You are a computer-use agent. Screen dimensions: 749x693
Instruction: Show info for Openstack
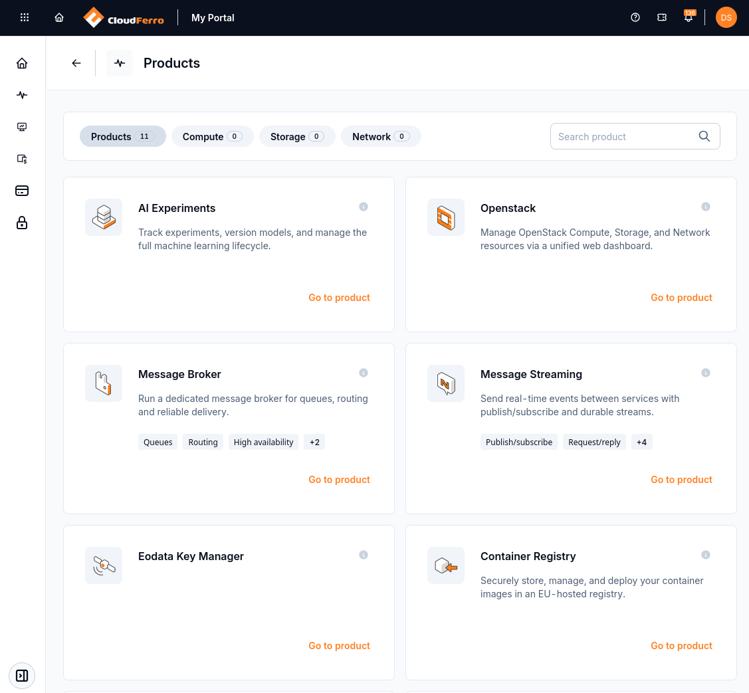tap(706, 207)
